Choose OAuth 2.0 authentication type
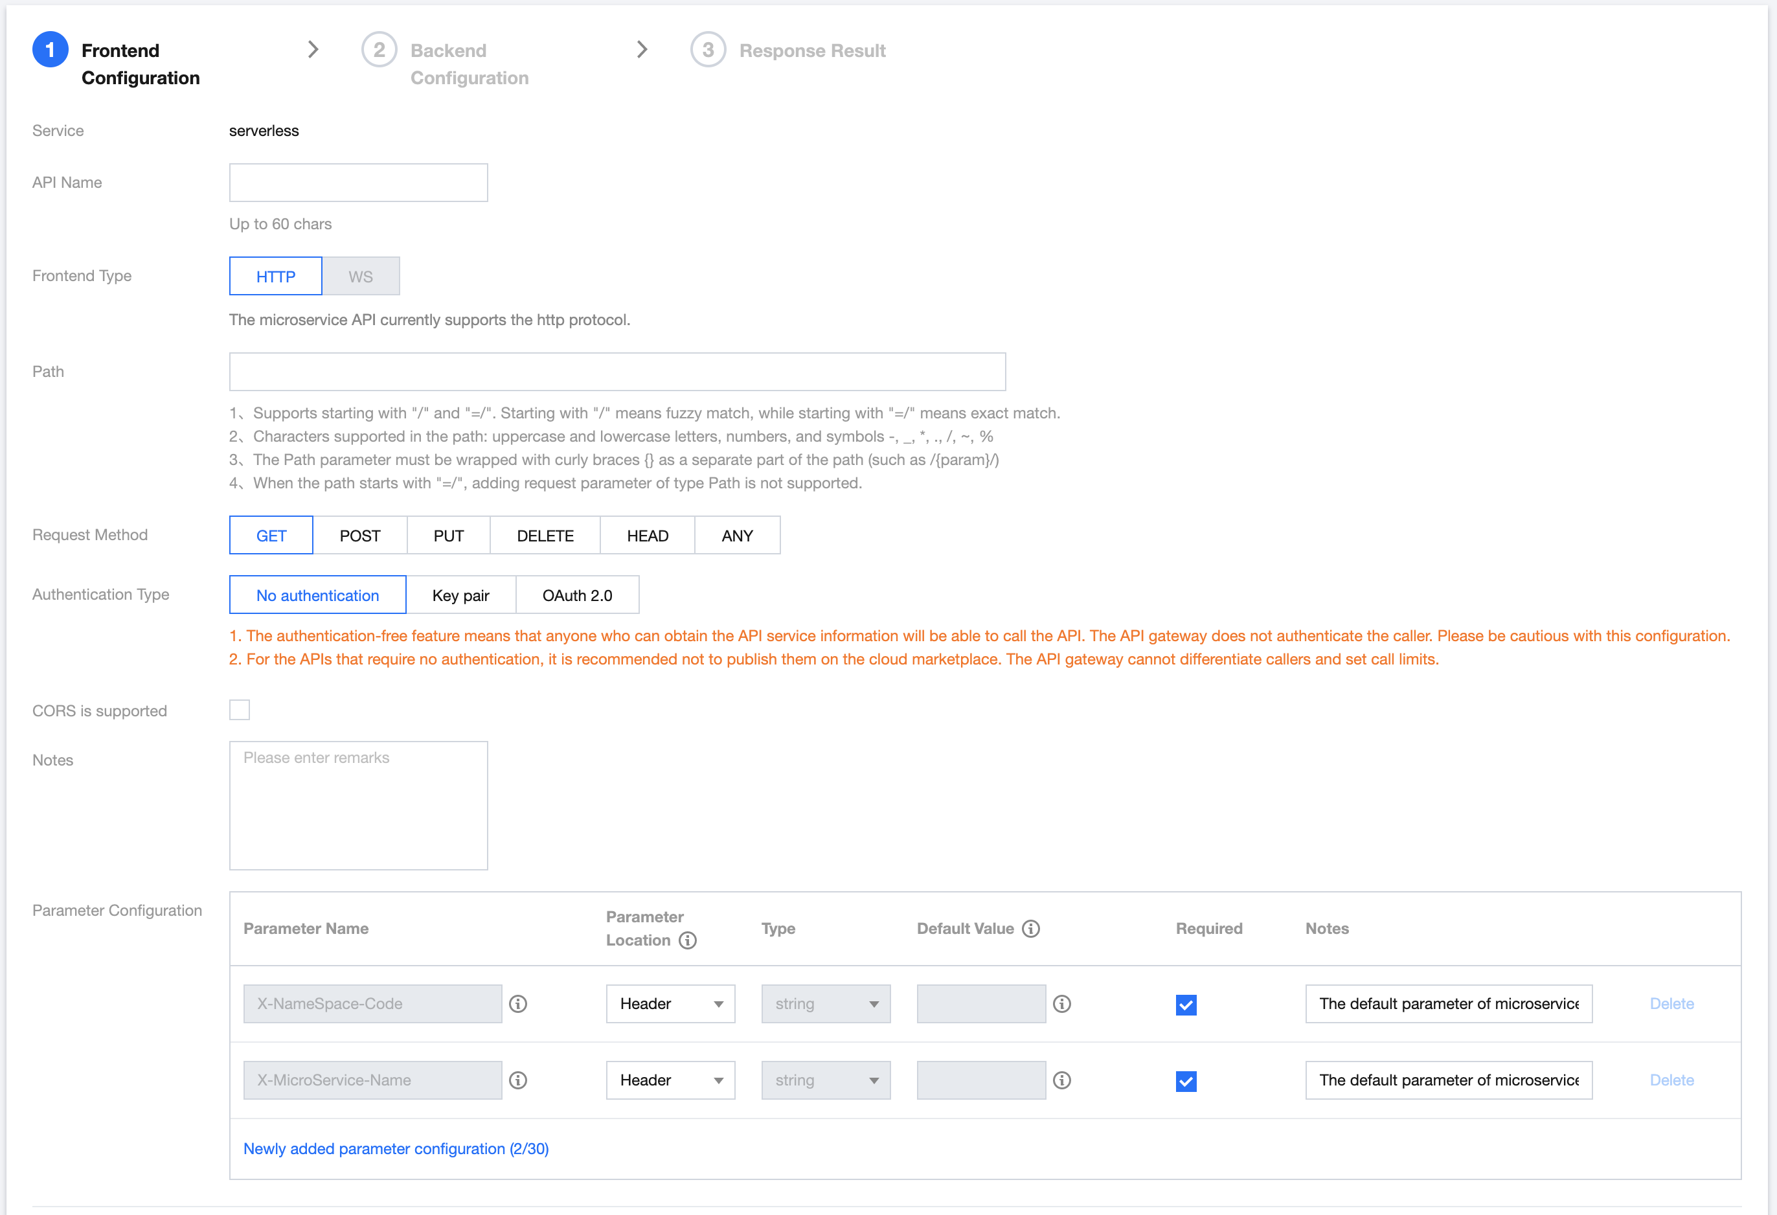The image size is (1777, 1215). coord(576,595)
